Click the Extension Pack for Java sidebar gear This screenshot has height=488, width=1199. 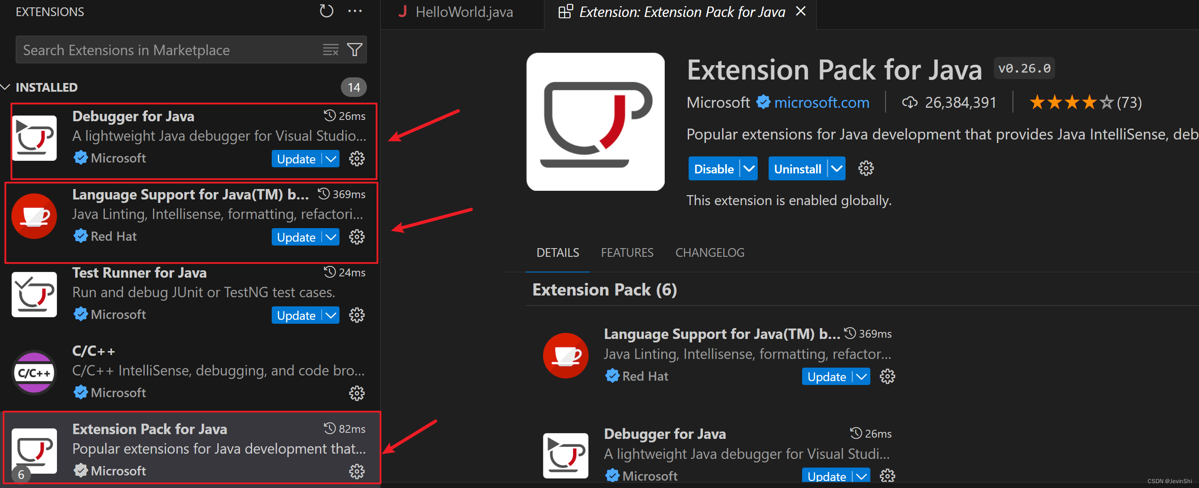pyautogui.click(x=356, y=471)
